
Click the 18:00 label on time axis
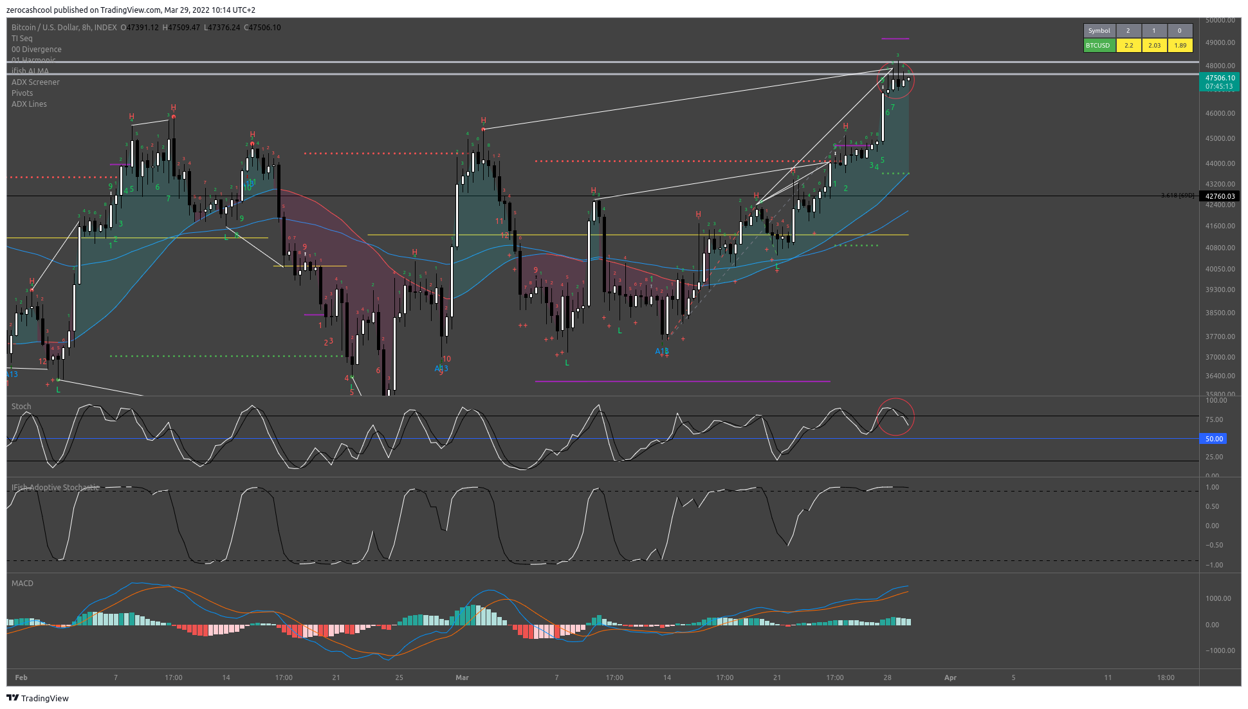pyautogui.click(x=1166, y=677)
